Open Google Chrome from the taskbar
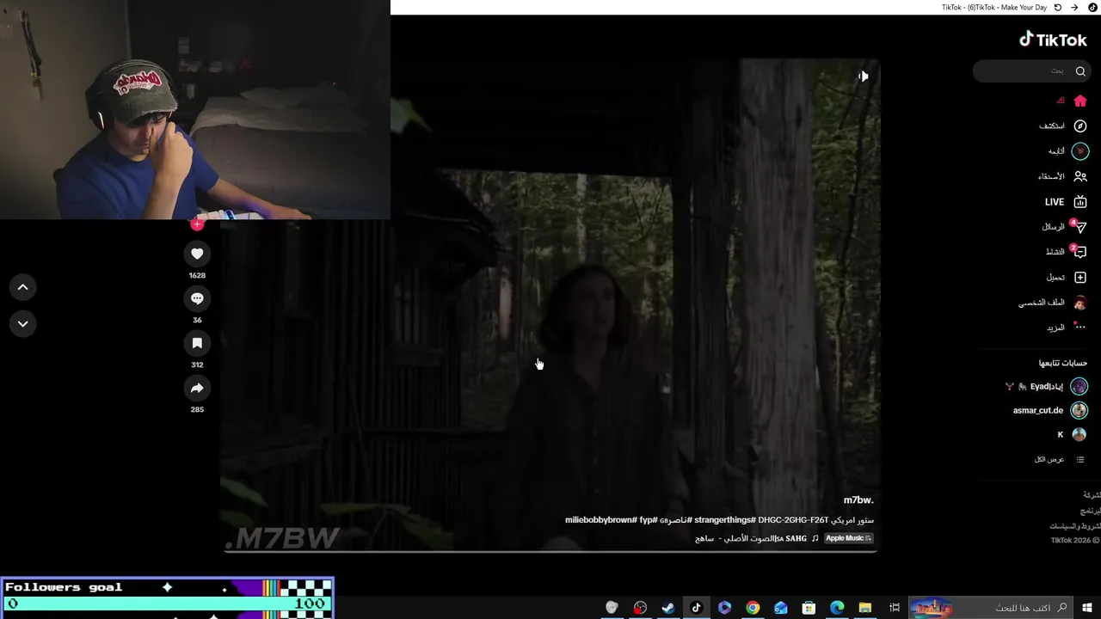This screenshot has height=619, width=1101. (753, 608)
